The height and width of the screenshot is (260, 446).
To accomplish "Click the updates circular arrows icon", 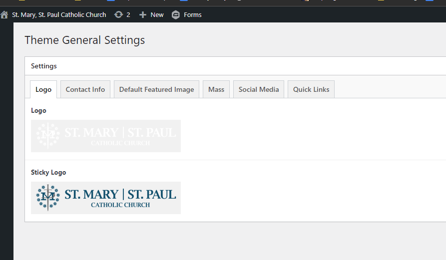I will 118,15.
